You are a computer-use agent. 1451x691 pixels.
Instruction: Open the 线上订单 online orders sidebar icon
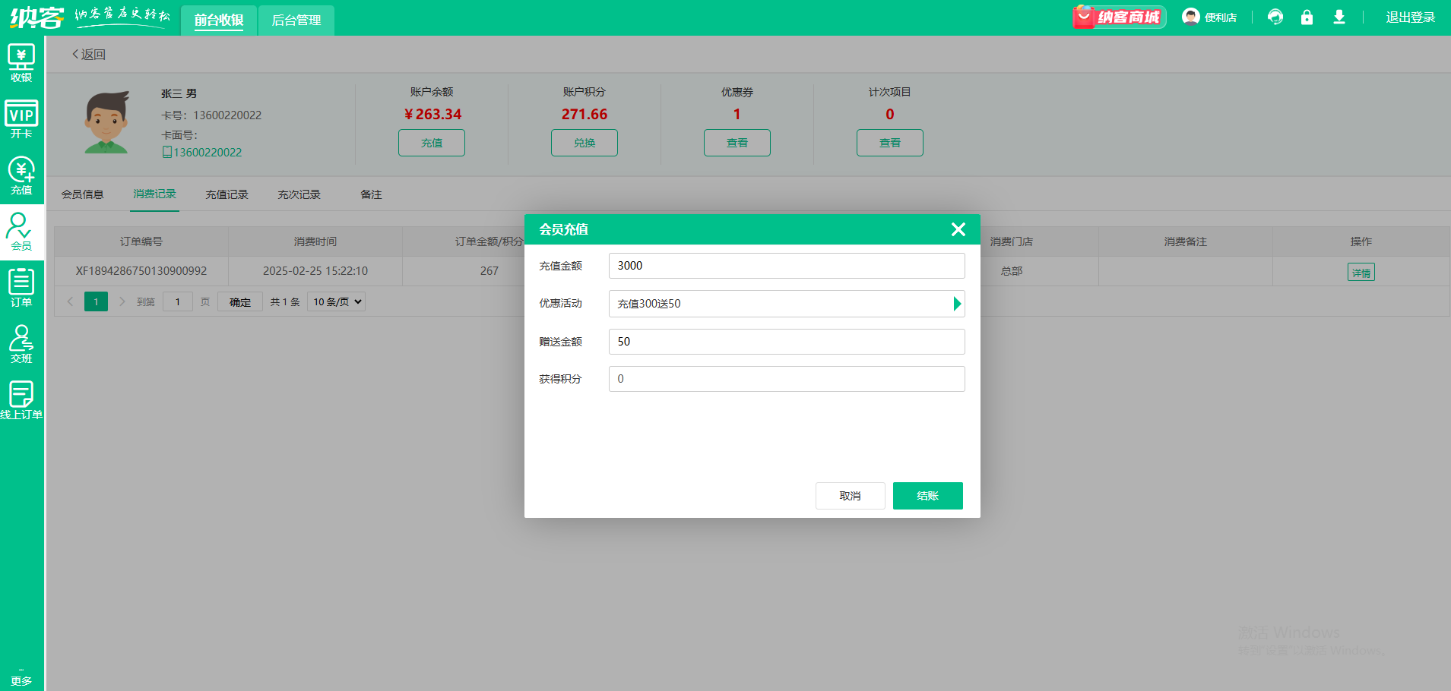point(21,400)
